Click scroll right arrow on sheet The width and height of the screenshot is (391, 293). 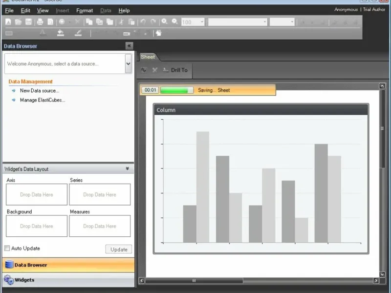[376, 280]
